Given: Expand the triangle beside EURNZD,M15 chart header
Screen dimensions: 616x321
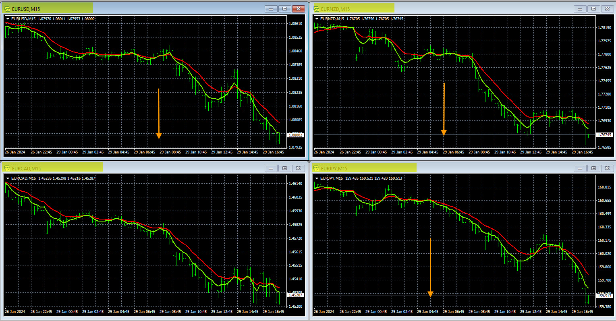Looking at the screenshot, I should [317, 19].
